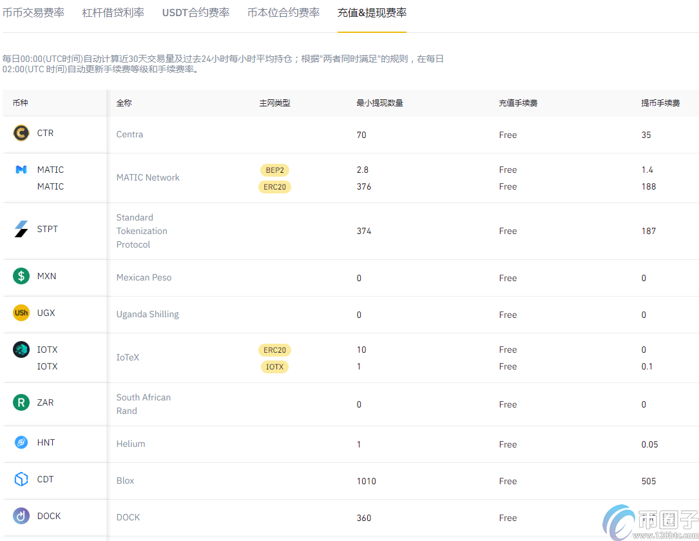The image size is (699, 541).
Task: Click the CTR coin icon
Action: (21, 133)
